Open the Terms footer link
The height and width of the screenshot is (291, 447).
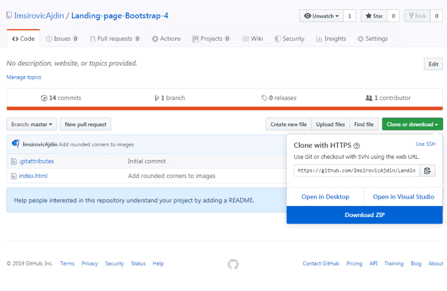(x=68, y=264)
